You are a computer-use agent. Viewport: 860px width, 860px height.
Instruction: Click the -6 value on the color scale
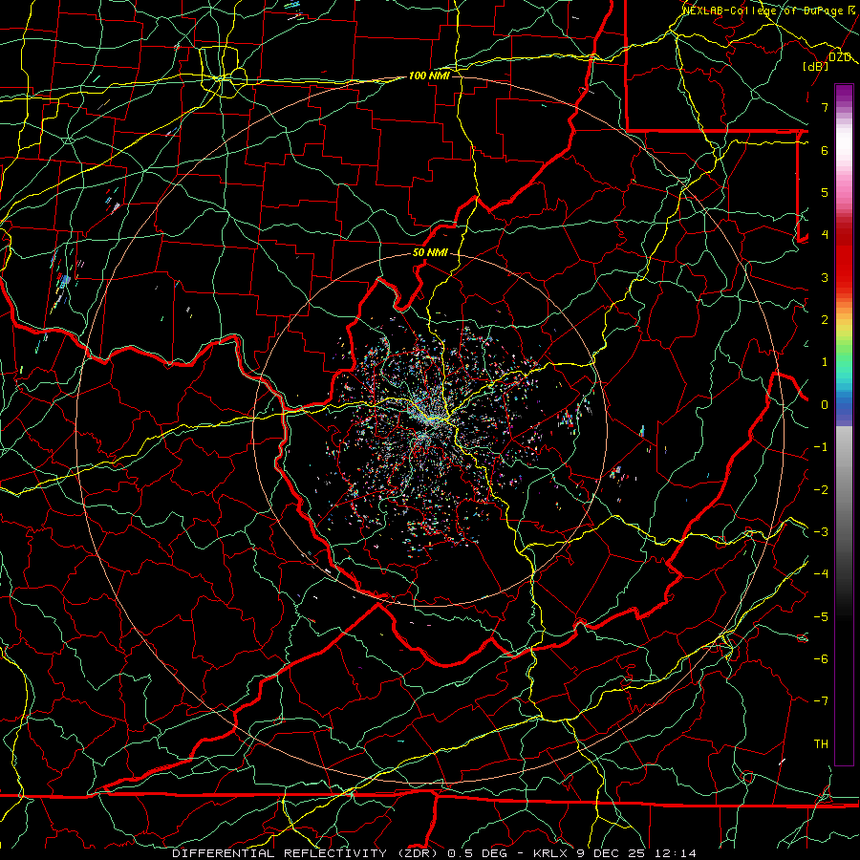(821, 659)
